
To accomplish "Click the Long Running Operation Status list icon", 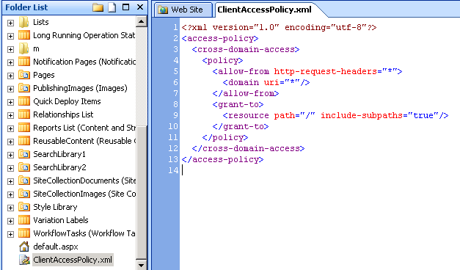I will coord(23,35).
